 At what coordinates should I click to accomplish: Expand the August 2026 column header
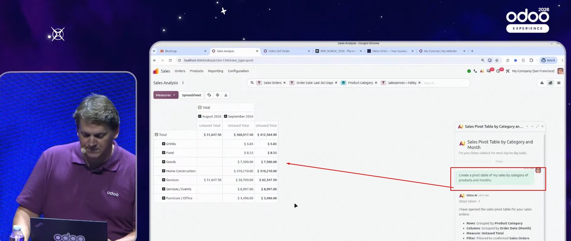pos(199,116)
